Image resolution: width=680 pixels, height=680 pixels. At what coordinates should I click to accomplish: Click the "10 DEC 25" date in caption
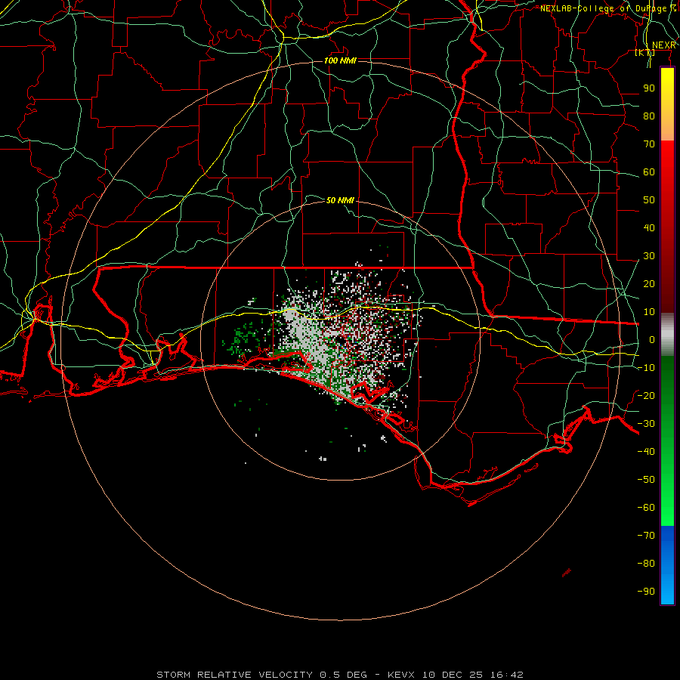pyautogui.click(x=453, y=675)
